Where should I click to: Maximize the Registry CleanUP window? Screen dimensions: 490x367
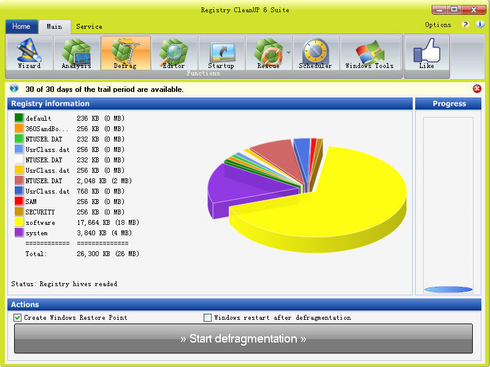pyautogui.click(x=454, y=10)
